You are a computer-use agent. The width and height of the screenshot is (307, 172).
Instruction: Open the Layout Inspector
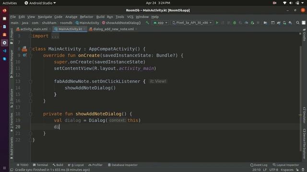coord(286,165)
